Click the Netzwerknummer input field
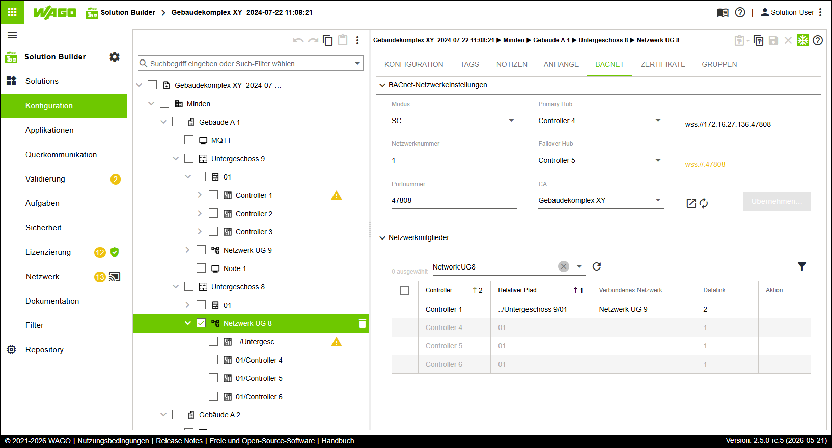Screen dimensions: 832x448 coord(454,160)
